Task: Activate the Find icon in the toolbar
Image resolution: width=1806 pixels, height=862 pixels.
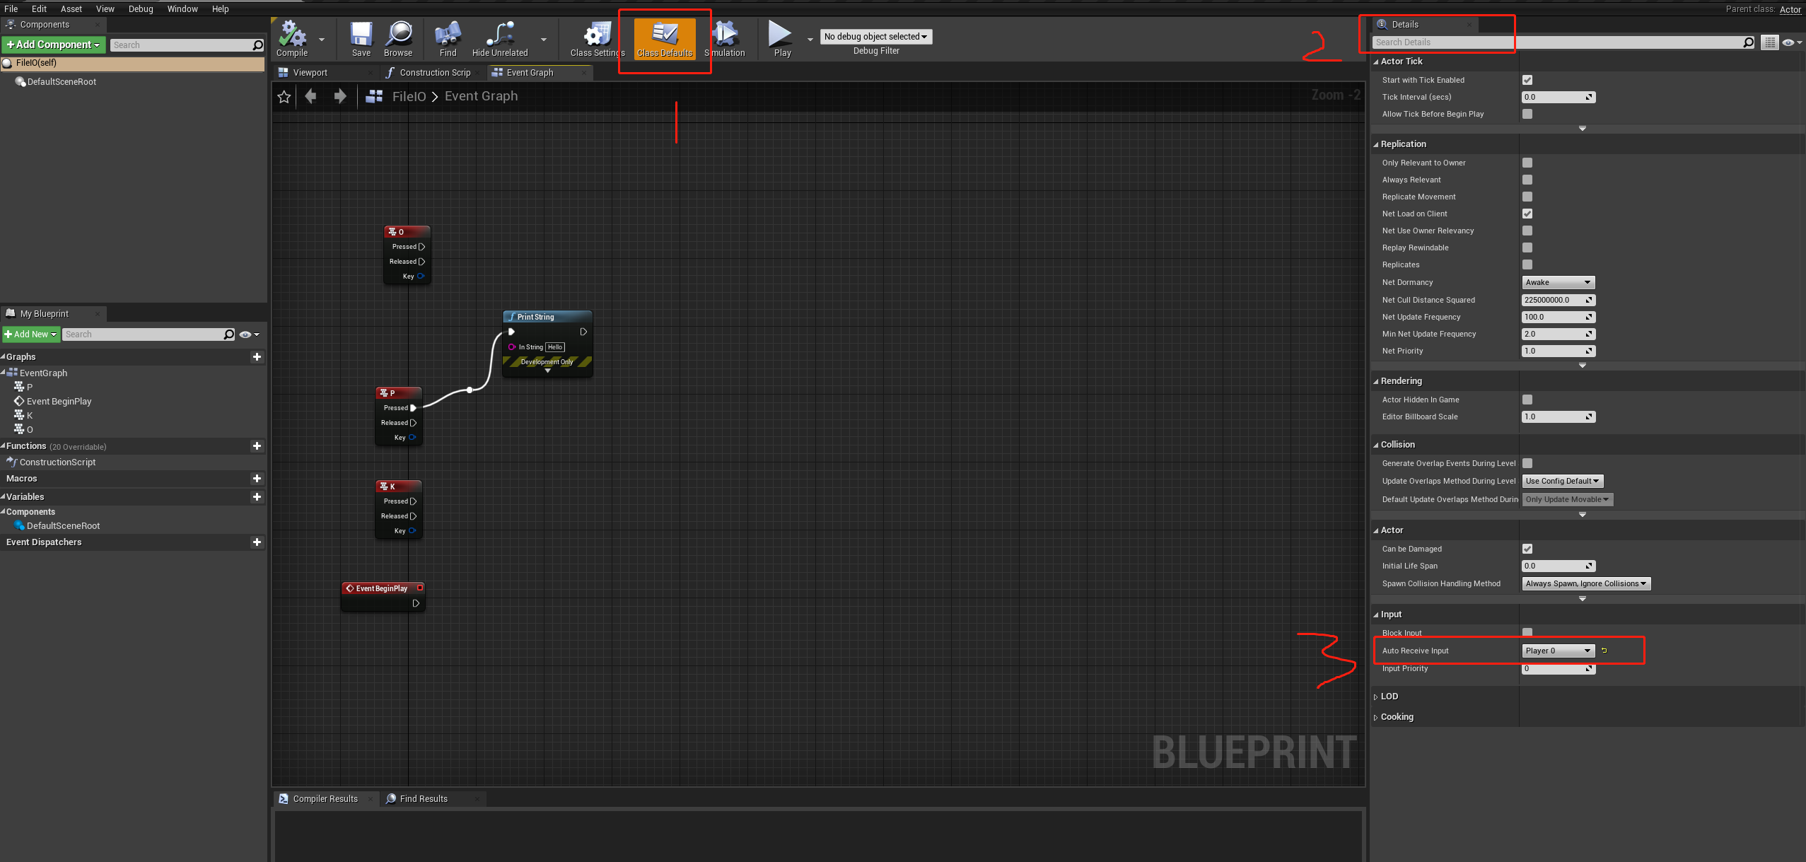Action: pyautogui.click(x=447, y=35)
